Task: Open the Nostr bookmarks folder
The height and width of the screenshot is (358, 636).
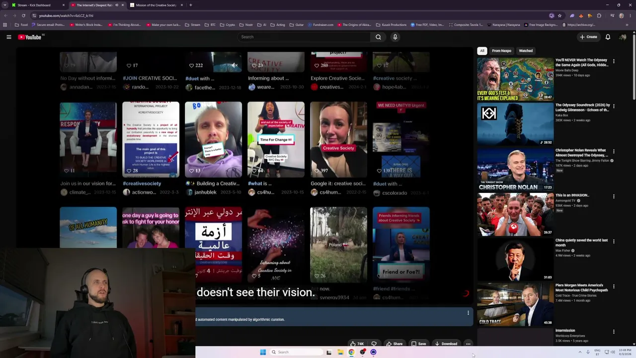Action: (246, 25)
